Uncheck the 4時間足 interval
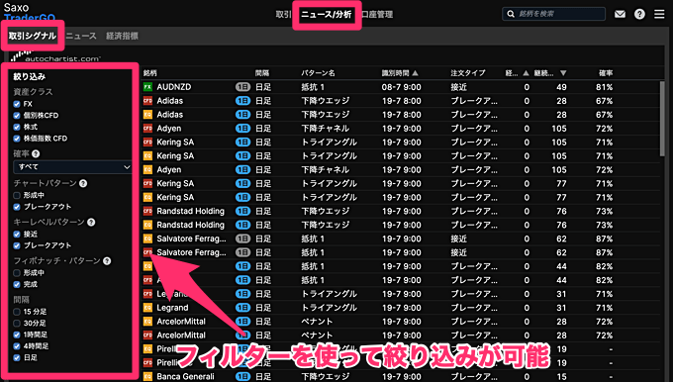673x382 pixels. [x=17, y=346]
